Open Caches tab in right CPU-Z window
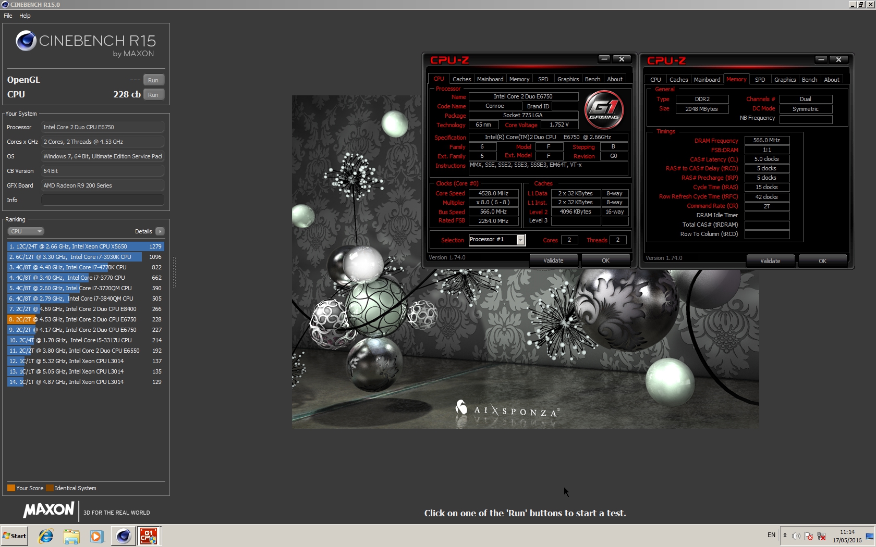 coord(679,80)
